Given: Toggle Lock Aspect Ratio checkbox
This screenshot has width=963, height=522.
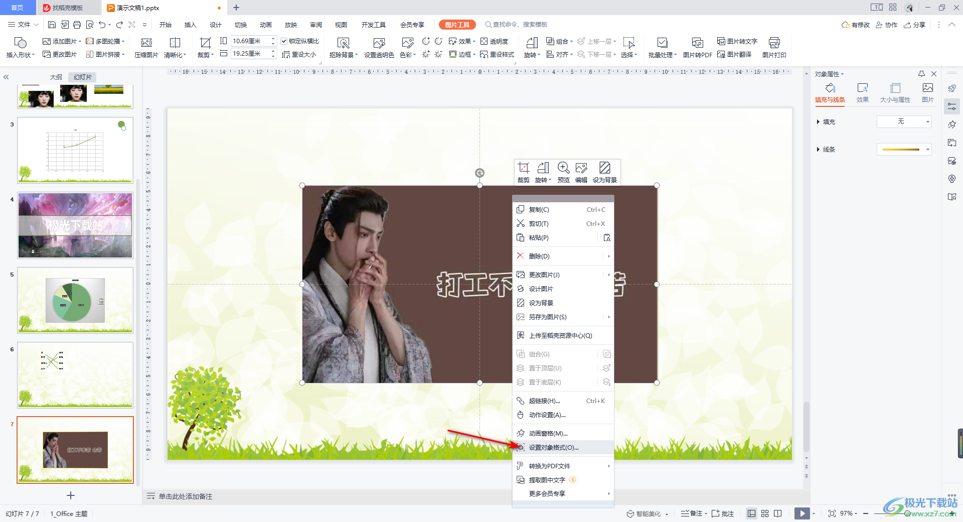Looking at the screenshot, I should (x=284, y=41).
